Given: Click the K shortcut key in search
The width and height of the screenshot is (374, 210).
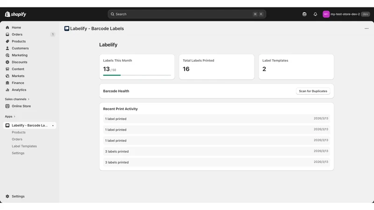Looking at the screenshot, I should coord(261,14).
